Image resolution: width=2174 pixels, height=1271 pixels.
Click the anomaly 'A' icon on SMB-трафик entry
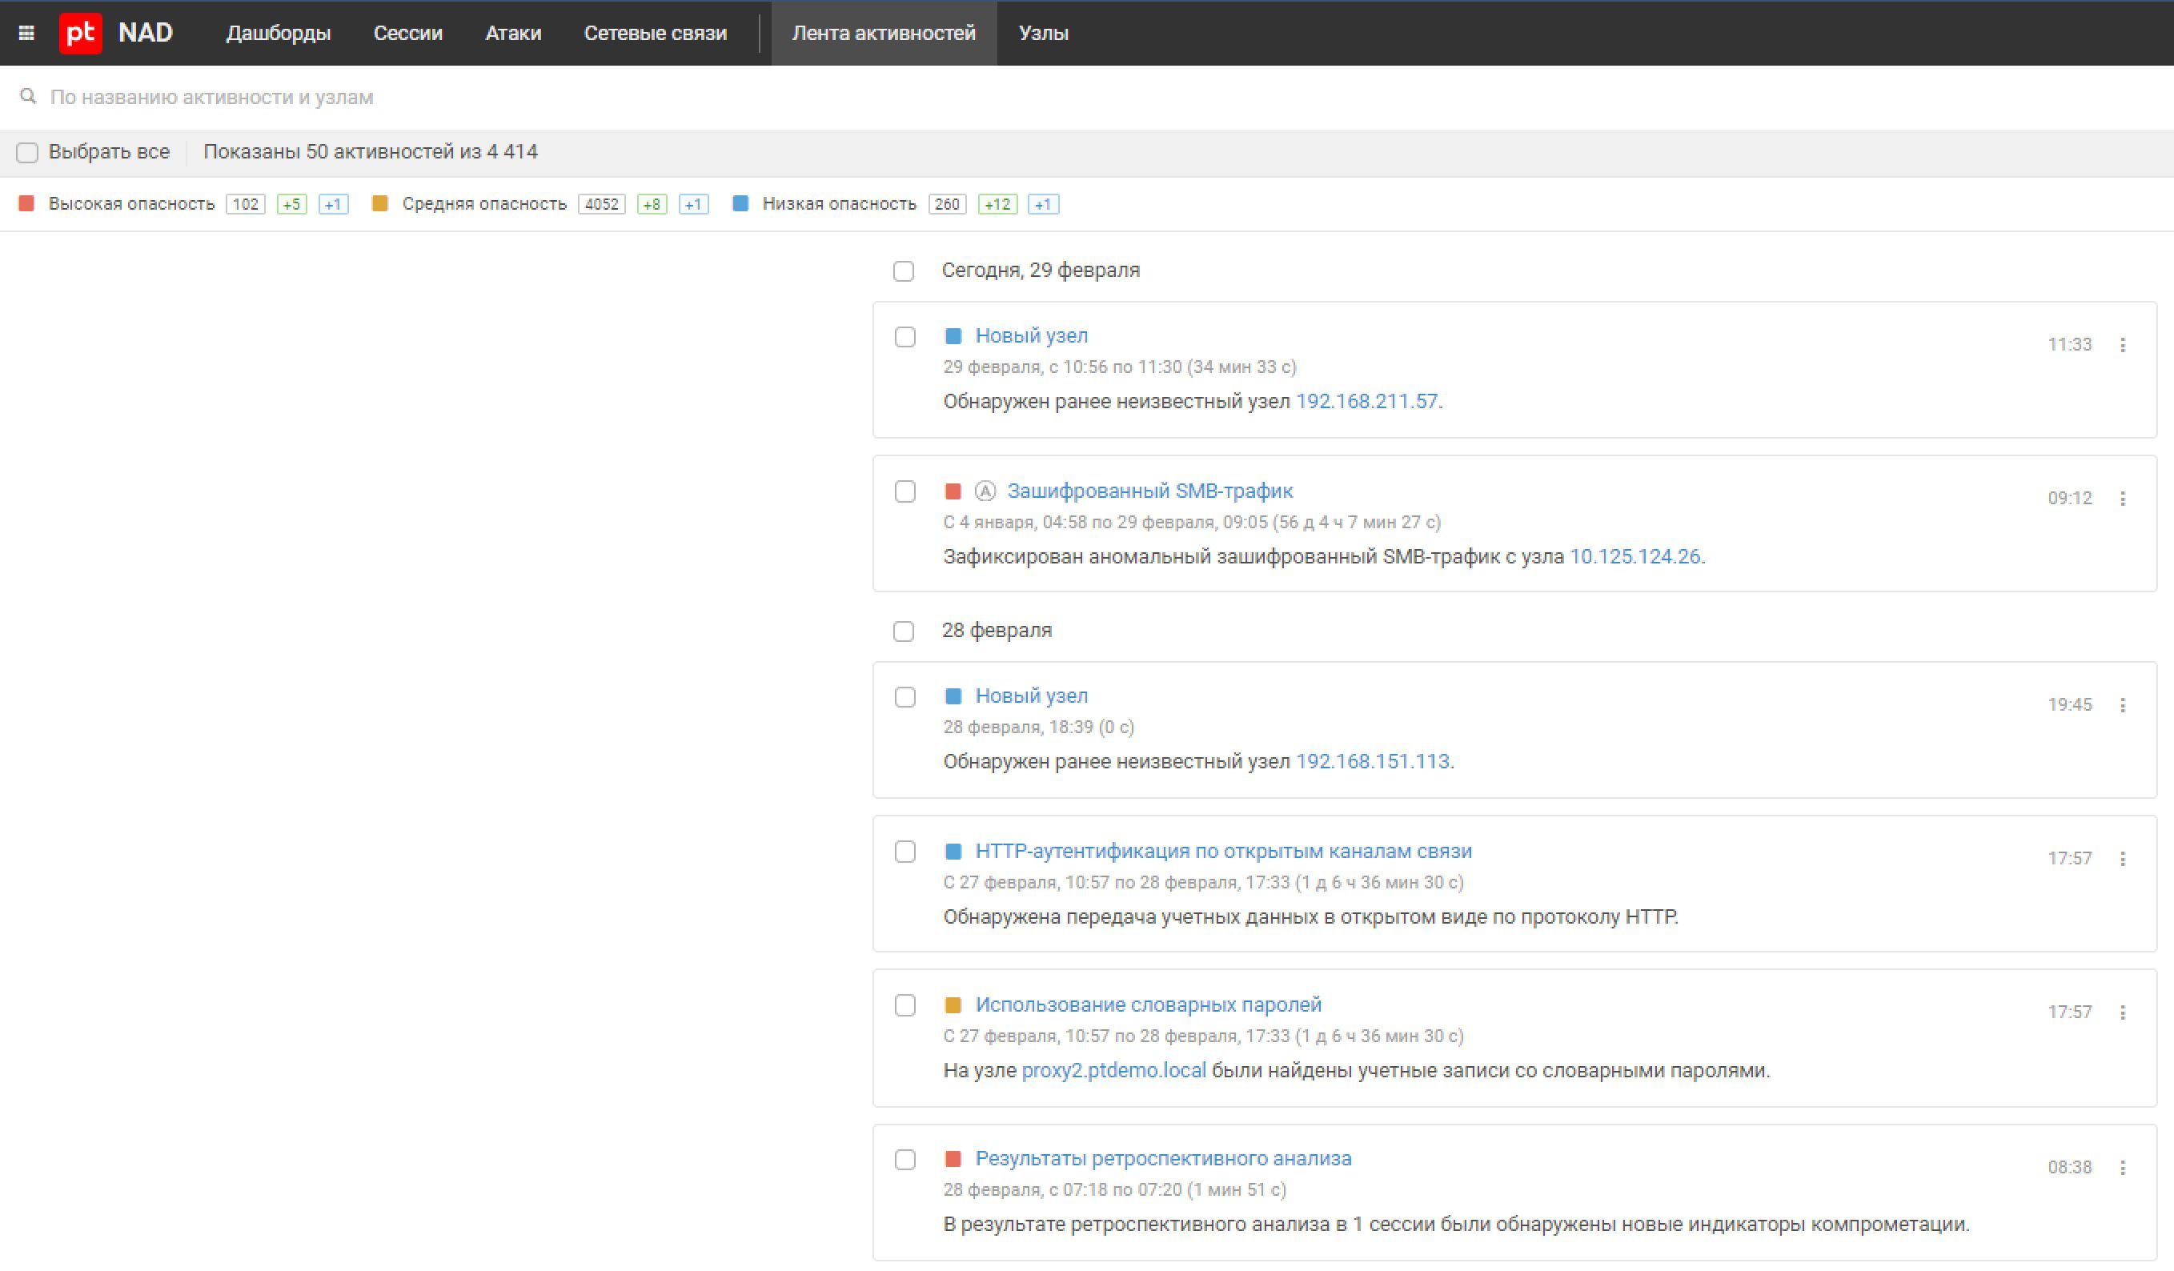coord(985,491)
